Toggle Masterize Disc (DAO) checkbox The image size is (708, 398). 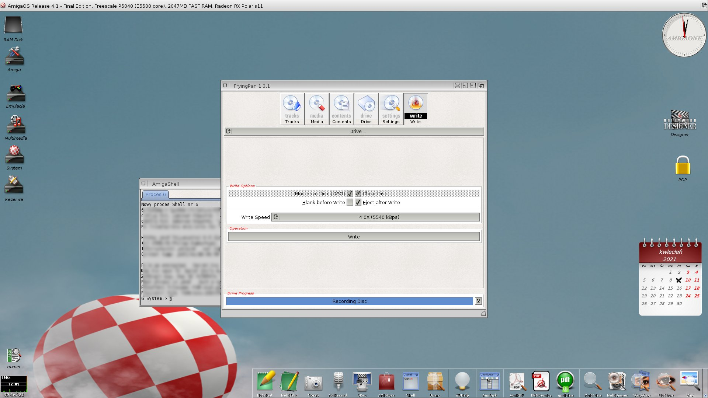[x=350, y=193]
